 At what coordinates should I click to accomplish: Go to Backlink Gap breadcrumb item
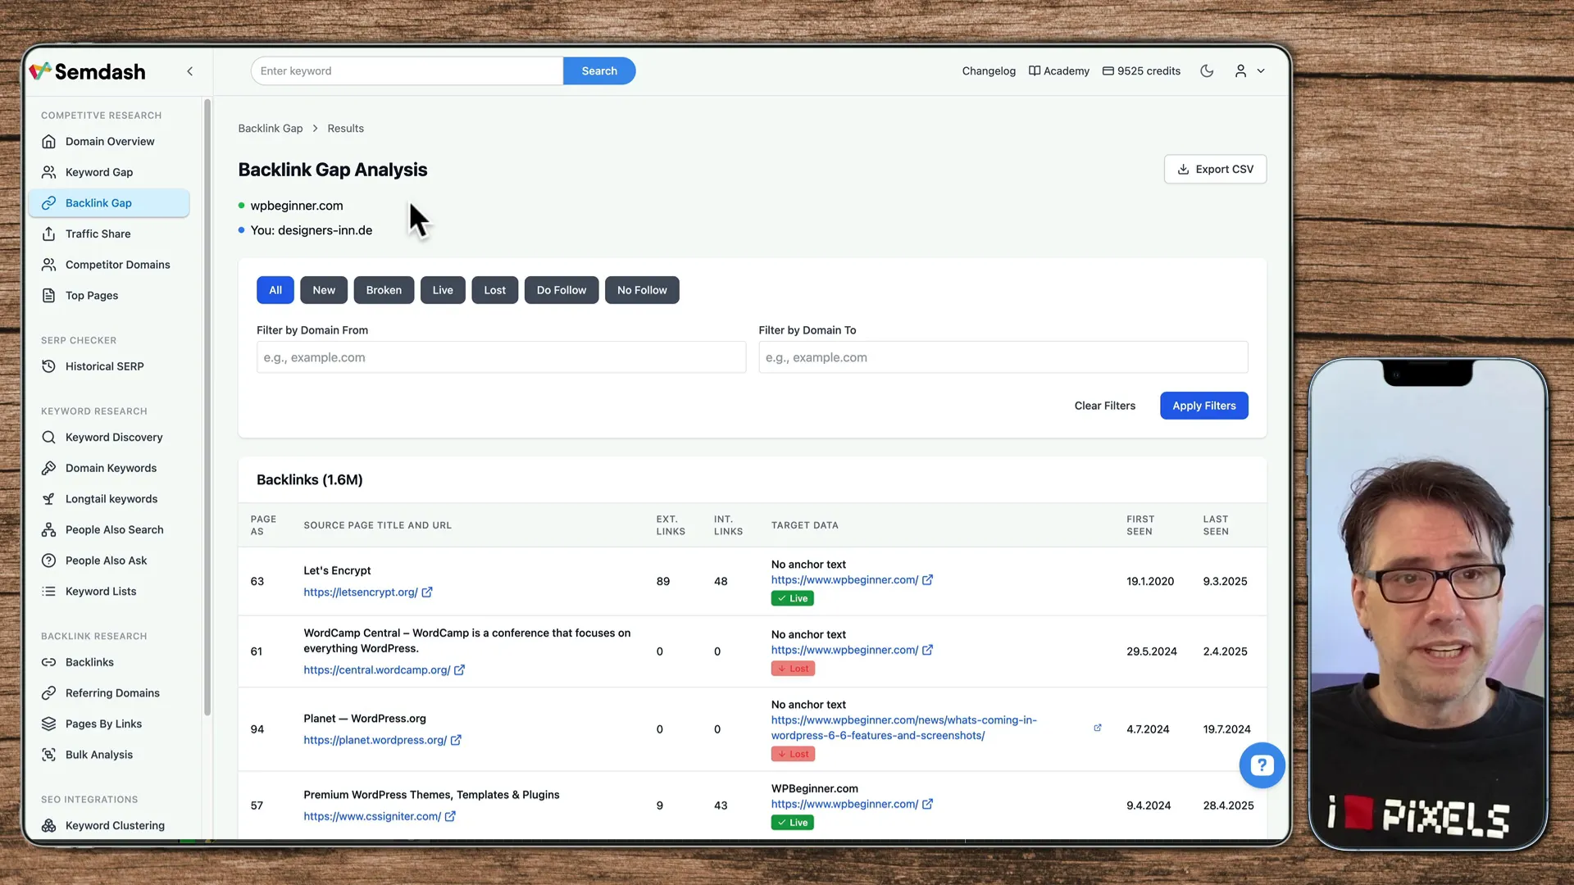coord(271,128)
